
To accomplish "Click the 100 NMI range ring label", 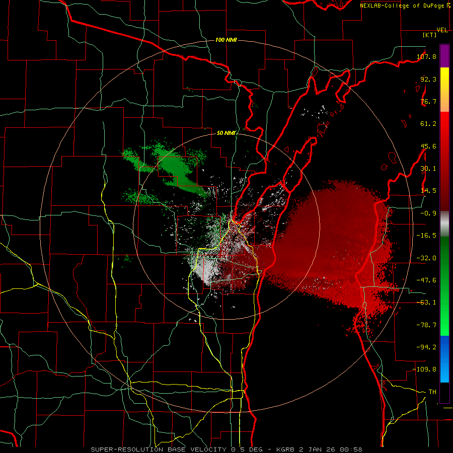I will (226, 40).
